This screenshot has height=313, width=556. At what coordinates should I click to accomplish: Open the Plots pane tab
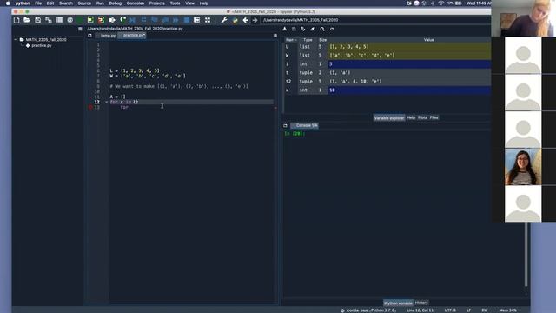(422, 117)
